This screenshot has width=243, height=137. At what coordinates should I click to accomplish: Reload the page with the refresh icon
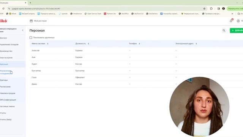coord(3,8)
